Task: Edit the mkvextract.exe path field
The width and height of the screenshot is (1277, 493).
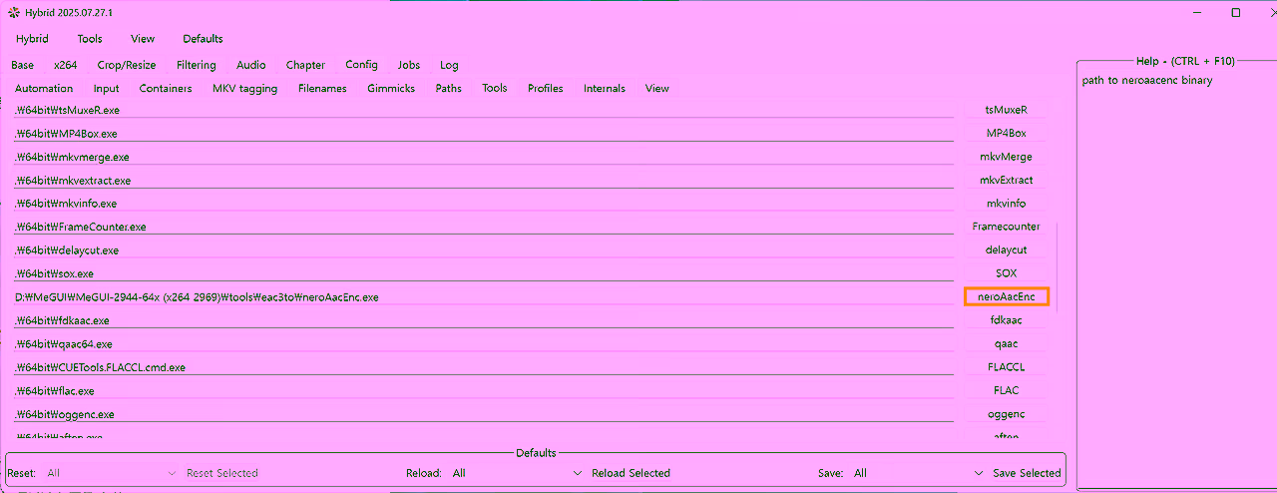Action: click(483, 181)
